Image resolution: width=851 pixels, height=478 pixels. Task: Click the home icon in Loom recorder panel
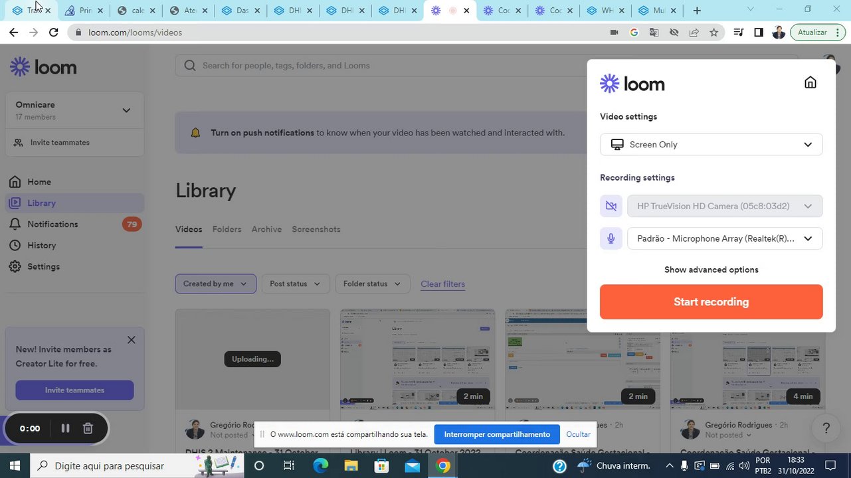810,82
